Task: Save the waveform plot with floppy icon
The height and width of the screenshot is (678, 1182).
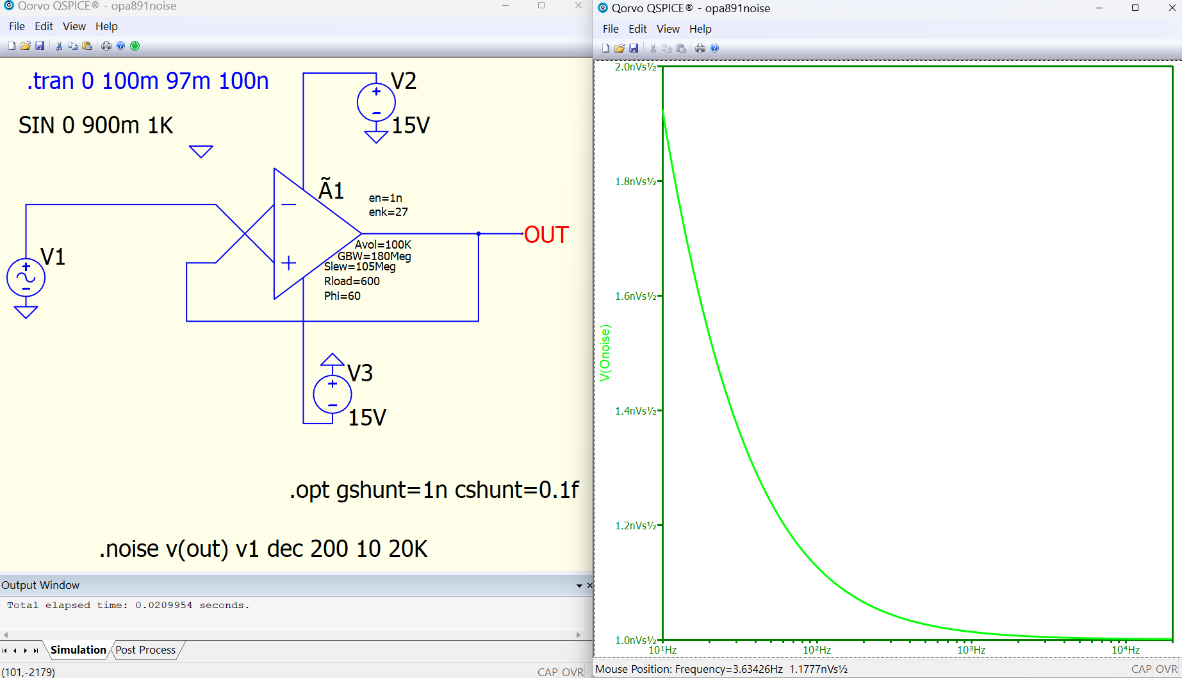Action: (634, 49)
